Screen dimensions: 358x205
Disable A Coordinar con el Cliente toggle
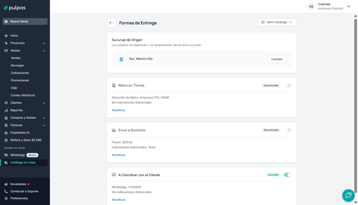click(287, 175)
